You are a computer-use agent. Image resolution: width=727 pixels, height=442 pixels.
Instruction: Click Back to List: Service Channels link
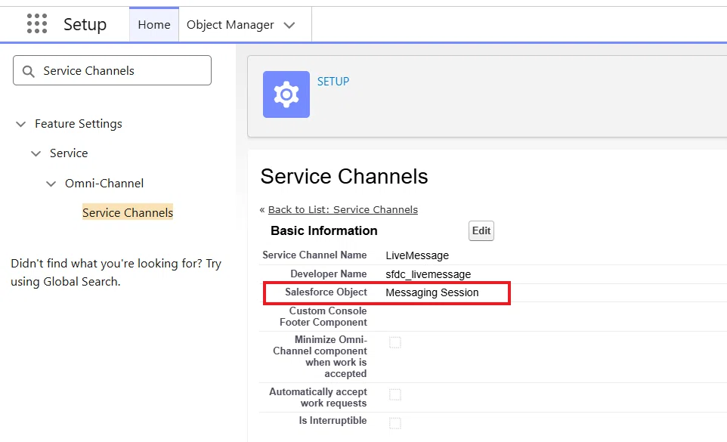click(x=342, y=209)
